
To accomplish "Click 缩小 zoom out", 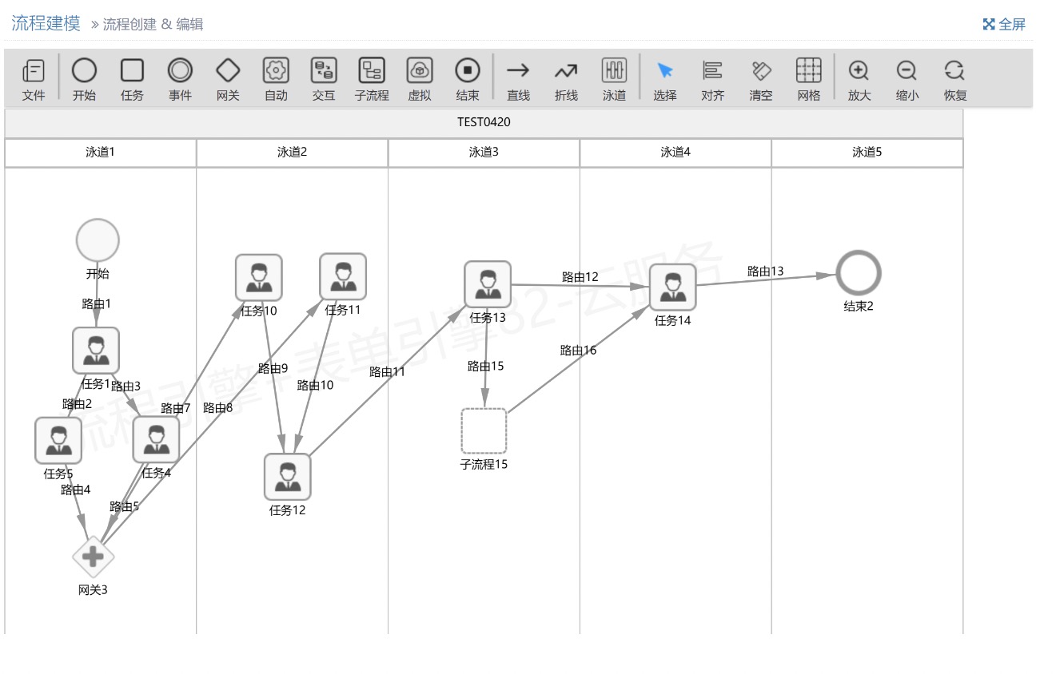I will pos(907,79).
